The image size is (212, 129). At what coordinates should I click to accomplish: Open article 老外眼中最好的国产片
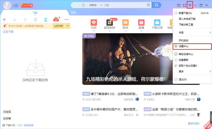point(114,109)
